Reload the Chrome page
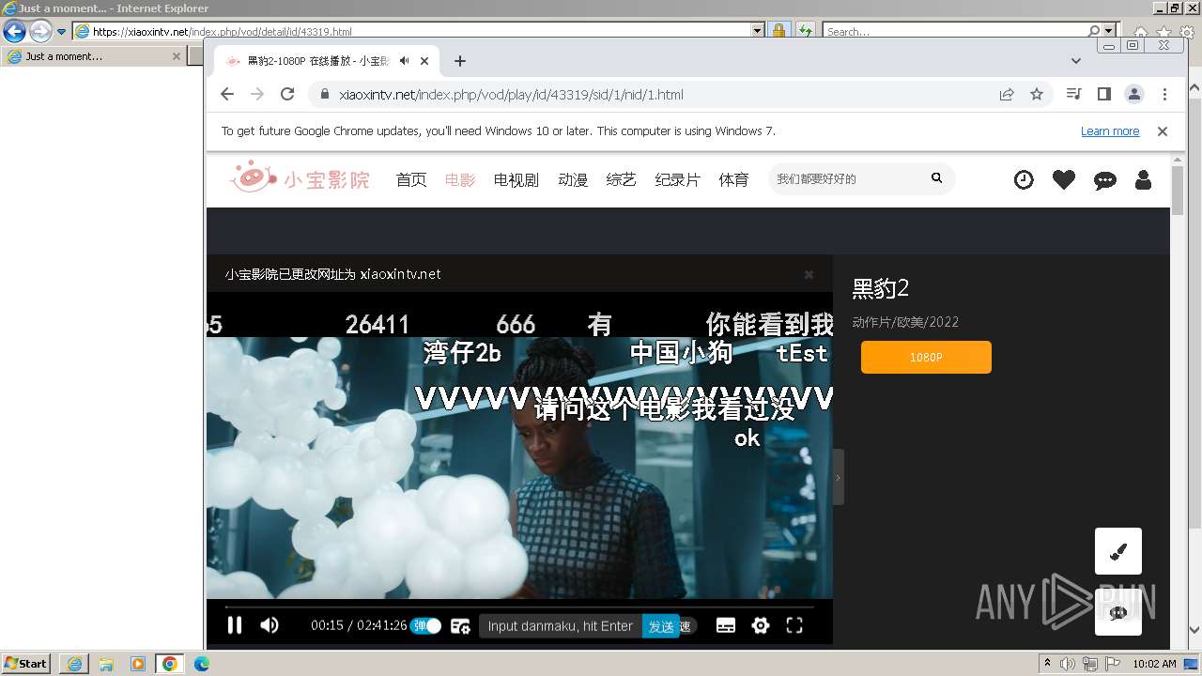This screenshot has height=676, width=1202. [287, 94]
